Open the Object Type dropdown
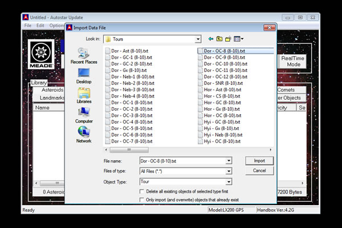Screen dimensions: 342x228 [229, 181]
